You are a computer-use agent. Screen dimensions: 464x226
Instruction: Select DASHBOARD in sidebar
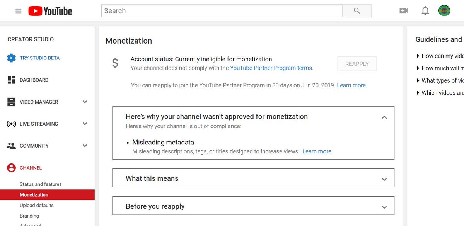[34, 80]
